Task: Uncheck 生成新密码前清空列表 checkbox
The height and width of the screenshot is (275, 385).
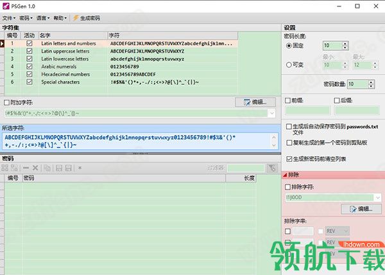Action: click(289, 159)
